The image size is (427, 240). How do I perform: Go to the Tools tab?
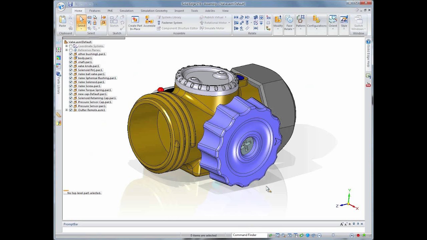coord(194,11)
